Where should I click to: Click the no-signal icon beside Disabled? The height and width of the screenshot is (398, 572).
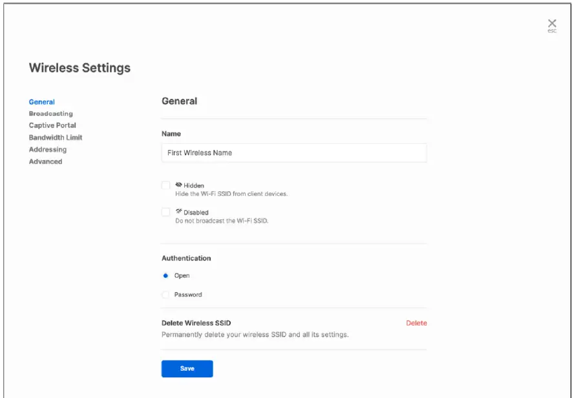(x=178, y=211)
